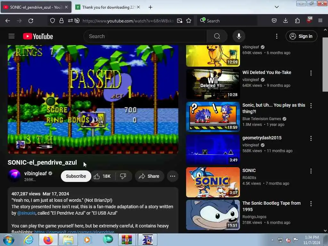328x246 pixels.
Task: Open the Firefox hamburger application menu
Action: click(320, 20)
